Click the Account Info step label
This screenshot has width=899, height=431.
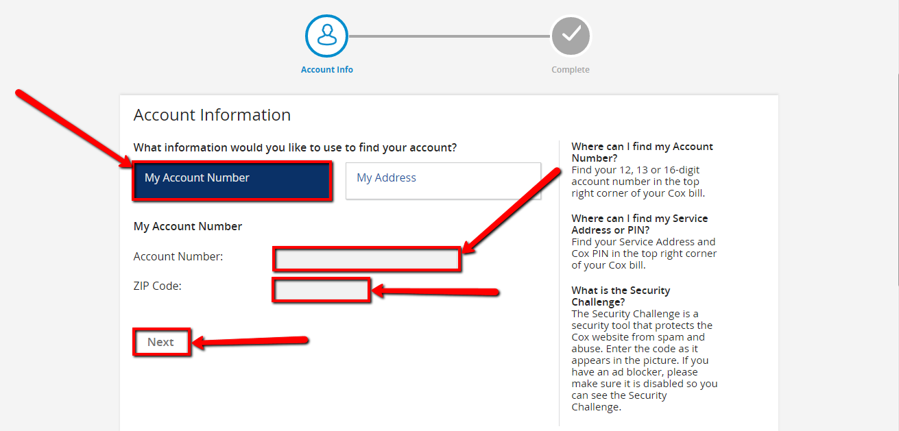[326, 69]
